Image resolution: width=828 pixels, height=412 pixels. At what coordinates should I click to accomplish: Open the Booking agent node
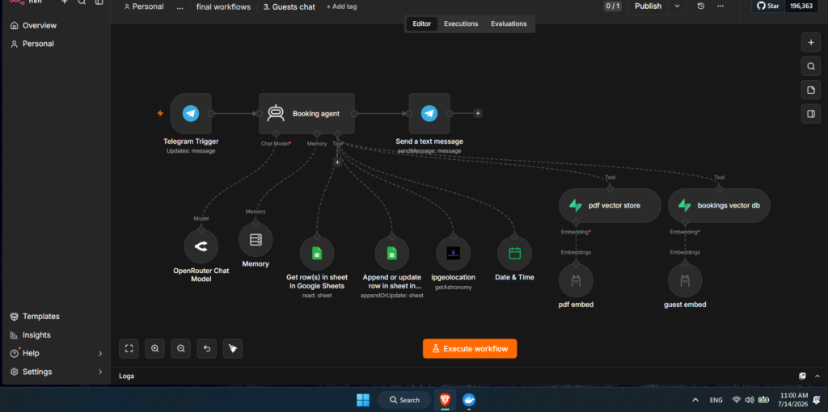[x=306, y=113]
